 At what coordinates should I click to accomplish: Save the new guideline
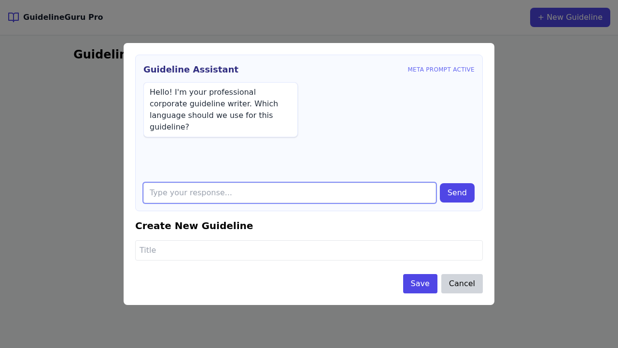coord(420,284)
